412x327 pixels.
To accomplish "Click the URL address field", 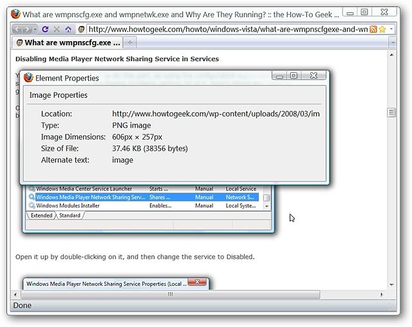I will coord(227,29).
